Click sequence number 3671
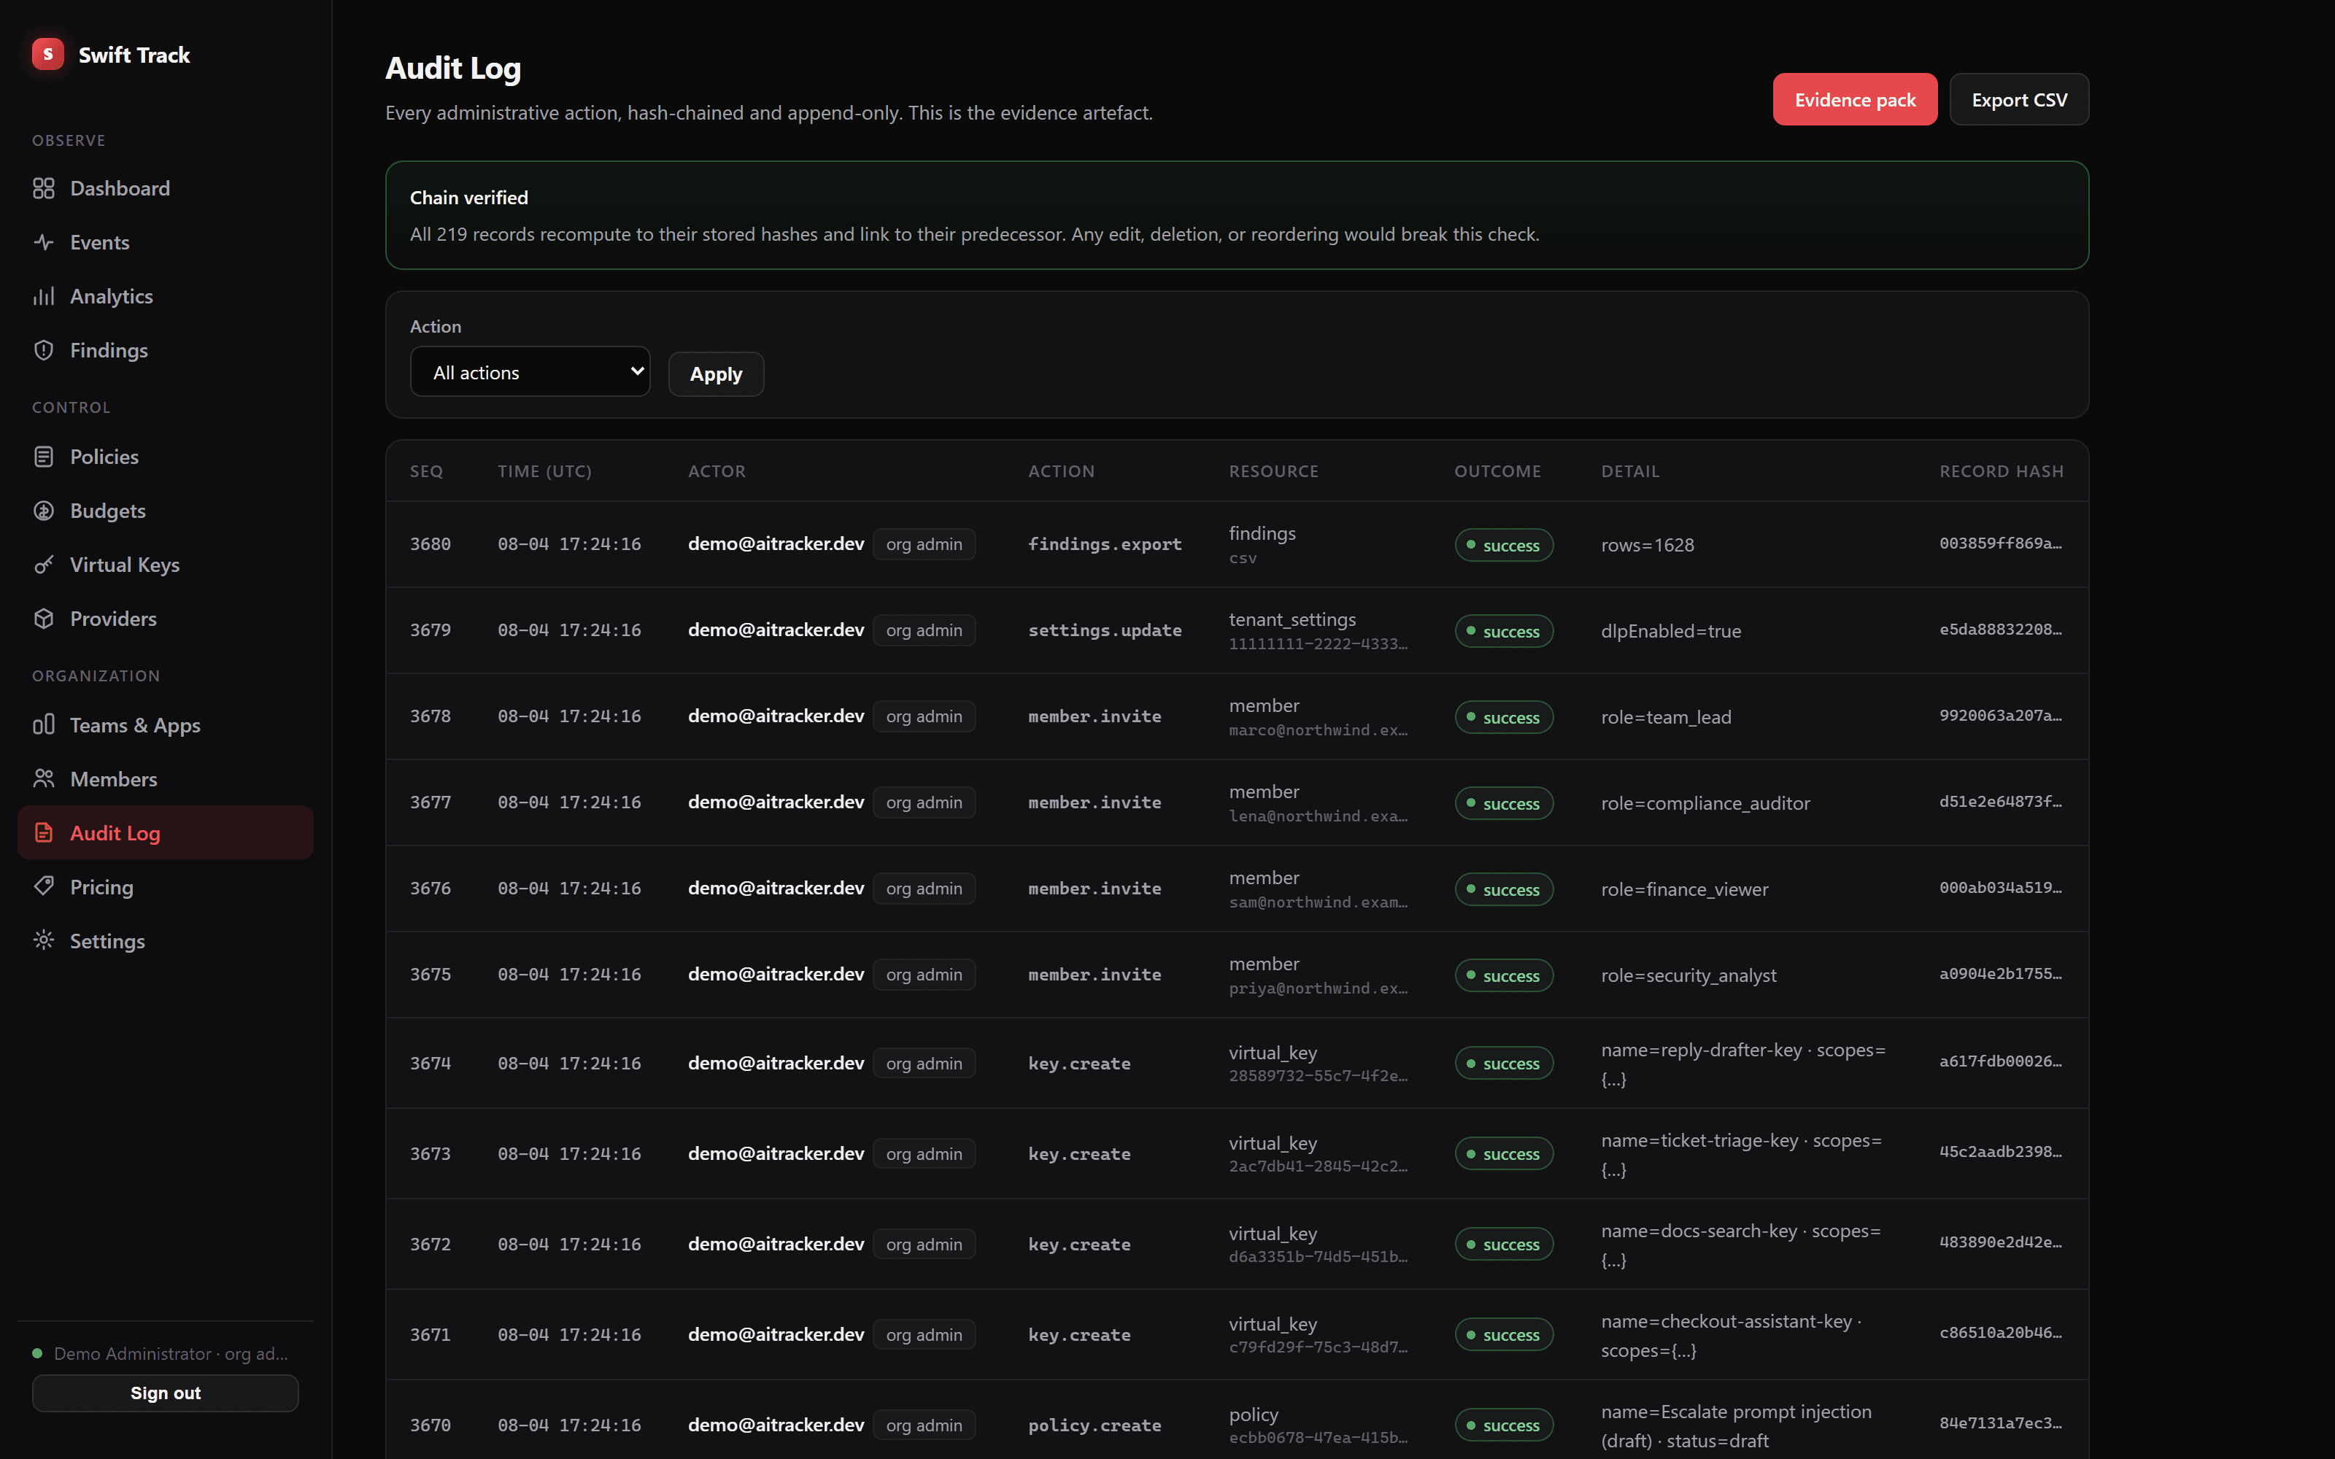2335x1459 pixels. click(x=431, y=1334)
